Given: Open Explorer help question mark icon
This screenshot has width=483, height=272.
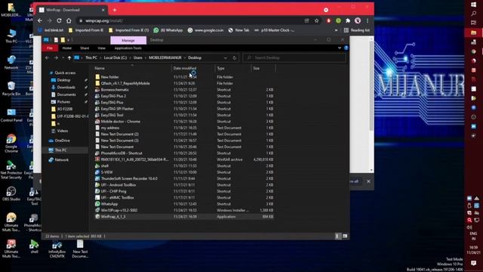Looking at the screenshot, I should (346, 48).
